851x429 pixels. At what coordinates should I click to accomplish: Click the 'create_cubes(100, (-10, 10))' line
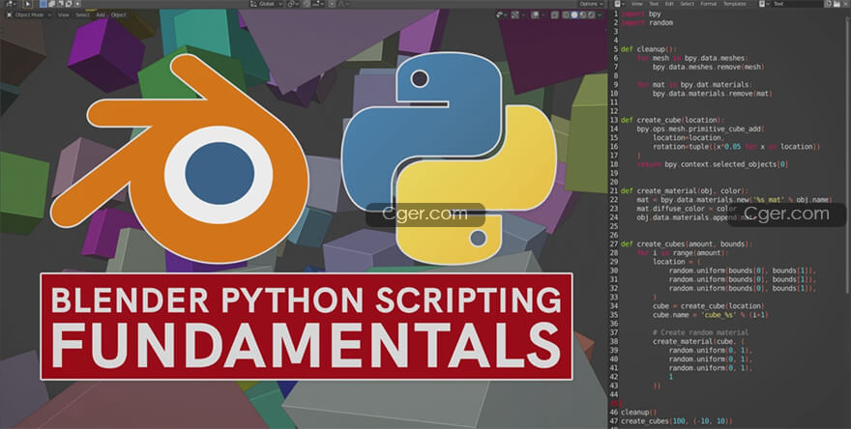676,421
